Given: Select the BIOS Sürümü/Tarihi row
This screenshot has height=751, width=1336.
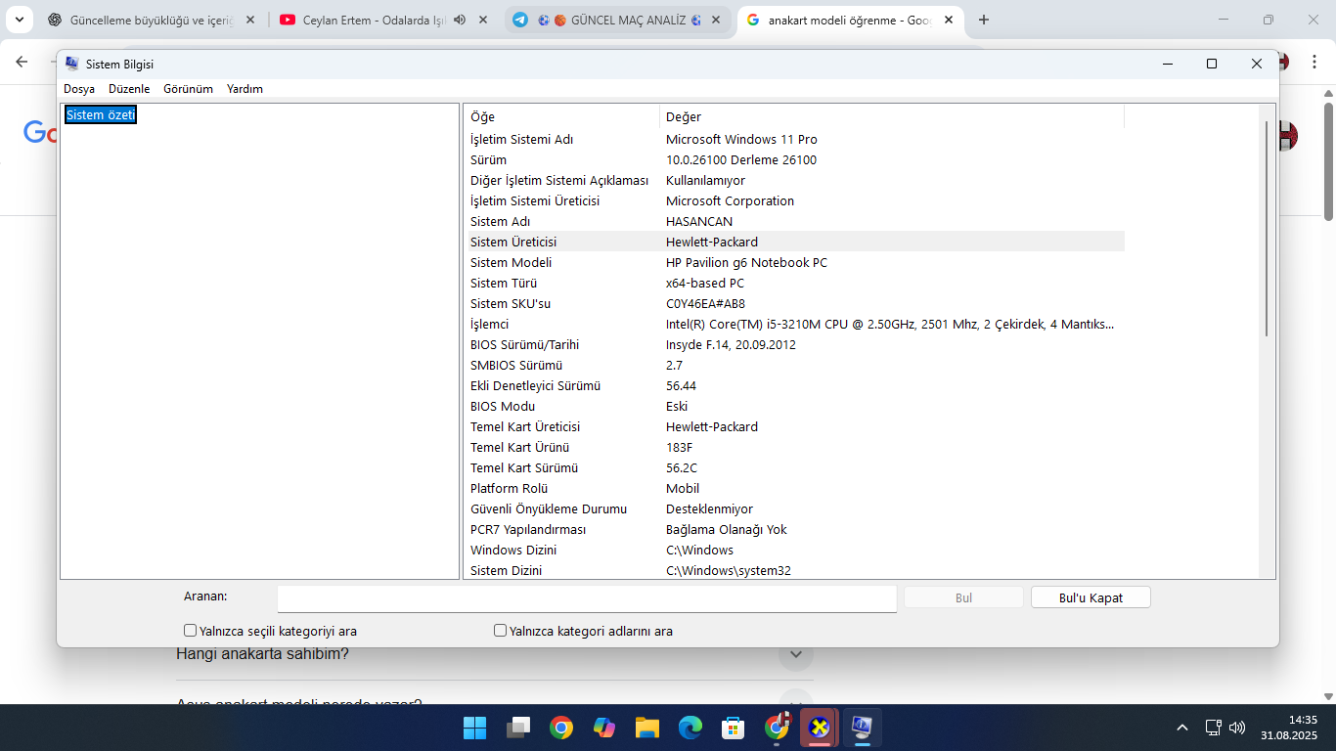Looking at the screenshot, I should click(x=794, y=345).
